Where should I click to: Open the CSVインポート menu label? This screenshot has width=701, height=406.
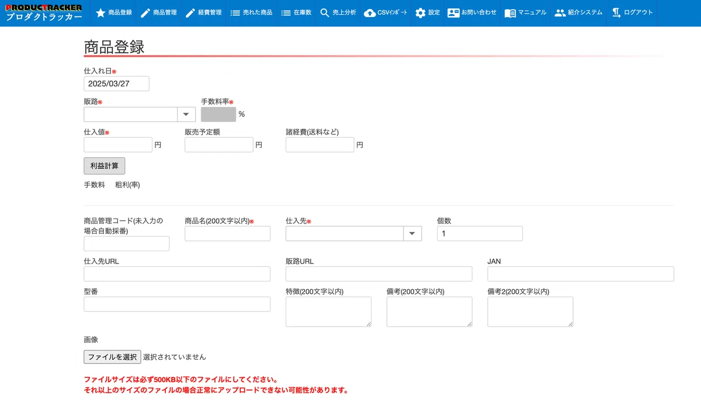pyautogui.click(x=393, y=13)
